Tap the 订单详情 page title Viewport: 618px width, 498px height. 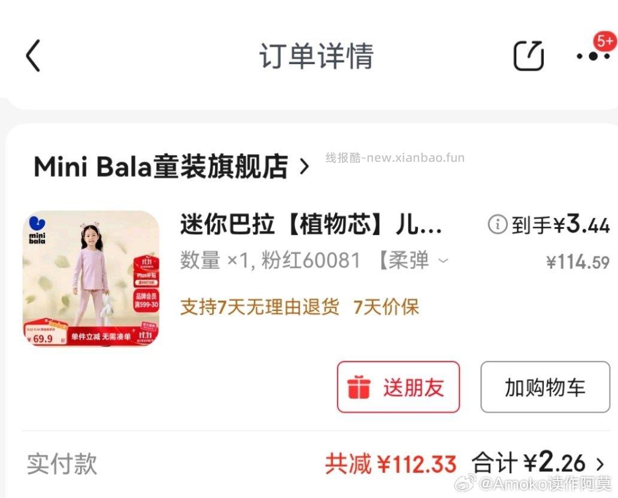[x=316, y=56]
